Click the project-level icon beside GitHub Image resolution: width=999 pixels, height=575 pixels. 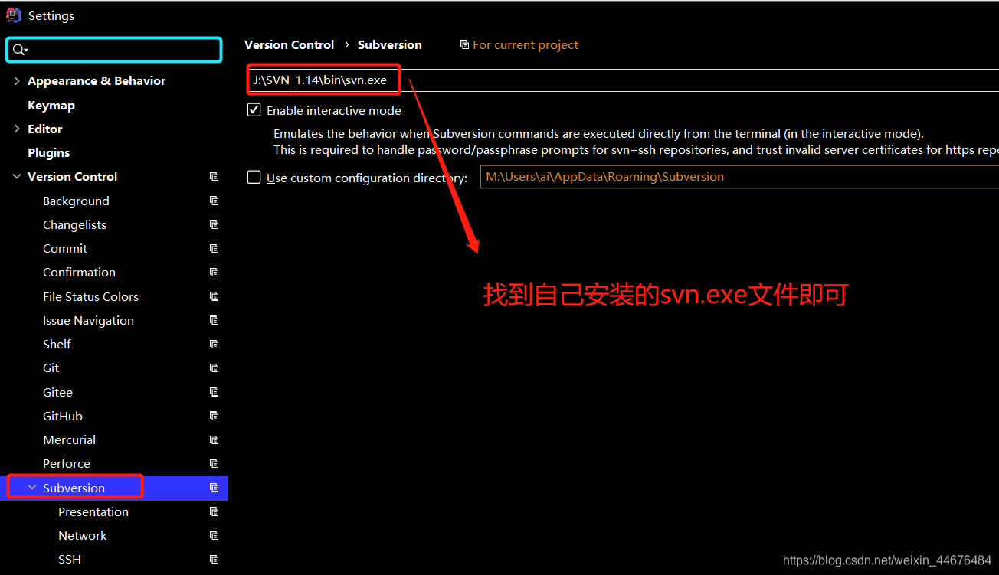(x=215, y=416)
